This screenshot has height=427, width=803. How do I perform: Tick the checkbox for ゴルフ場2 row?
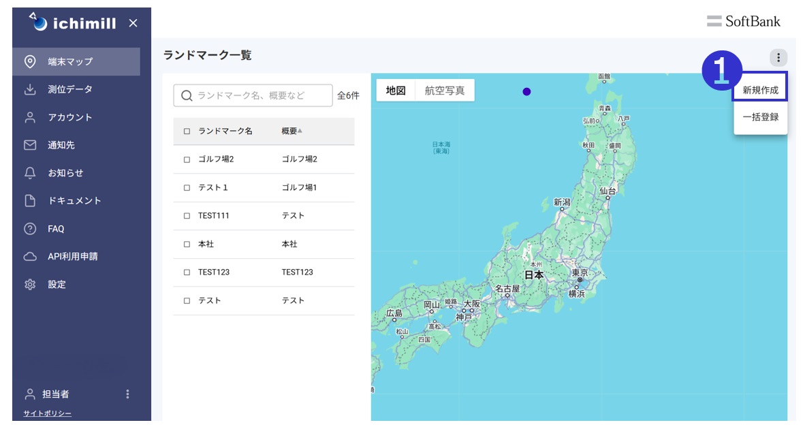(187, 159)
